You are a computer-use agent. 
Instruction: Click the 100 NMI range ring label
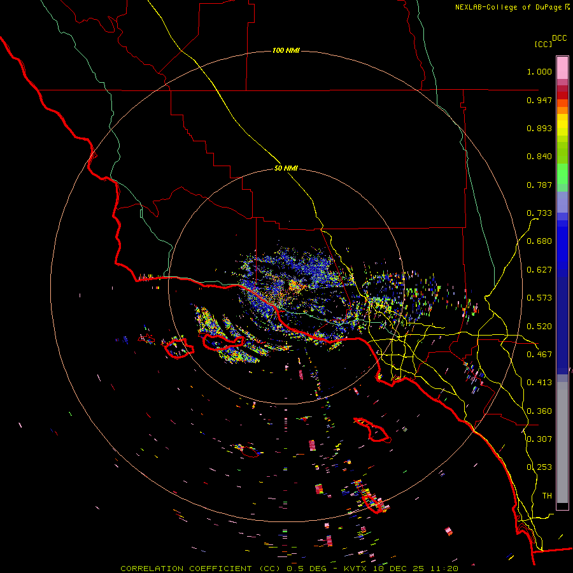(286, 50)
